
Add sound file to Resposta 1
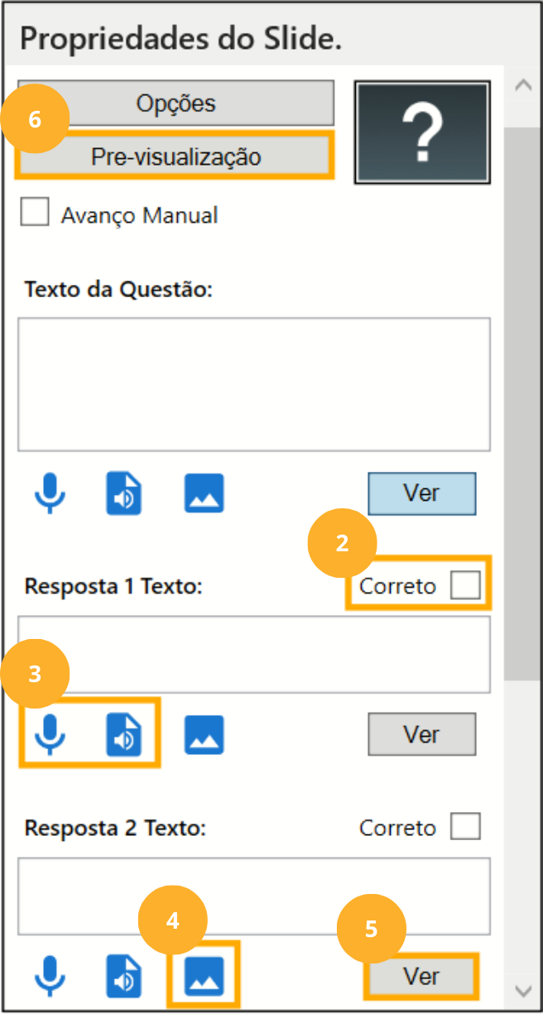123,734
